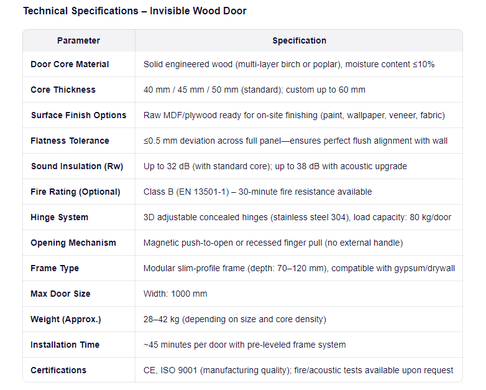Click the CE, ISO 9001 certifications text
486x390 pixels.
pyautogui.click(x=298, y=370)
